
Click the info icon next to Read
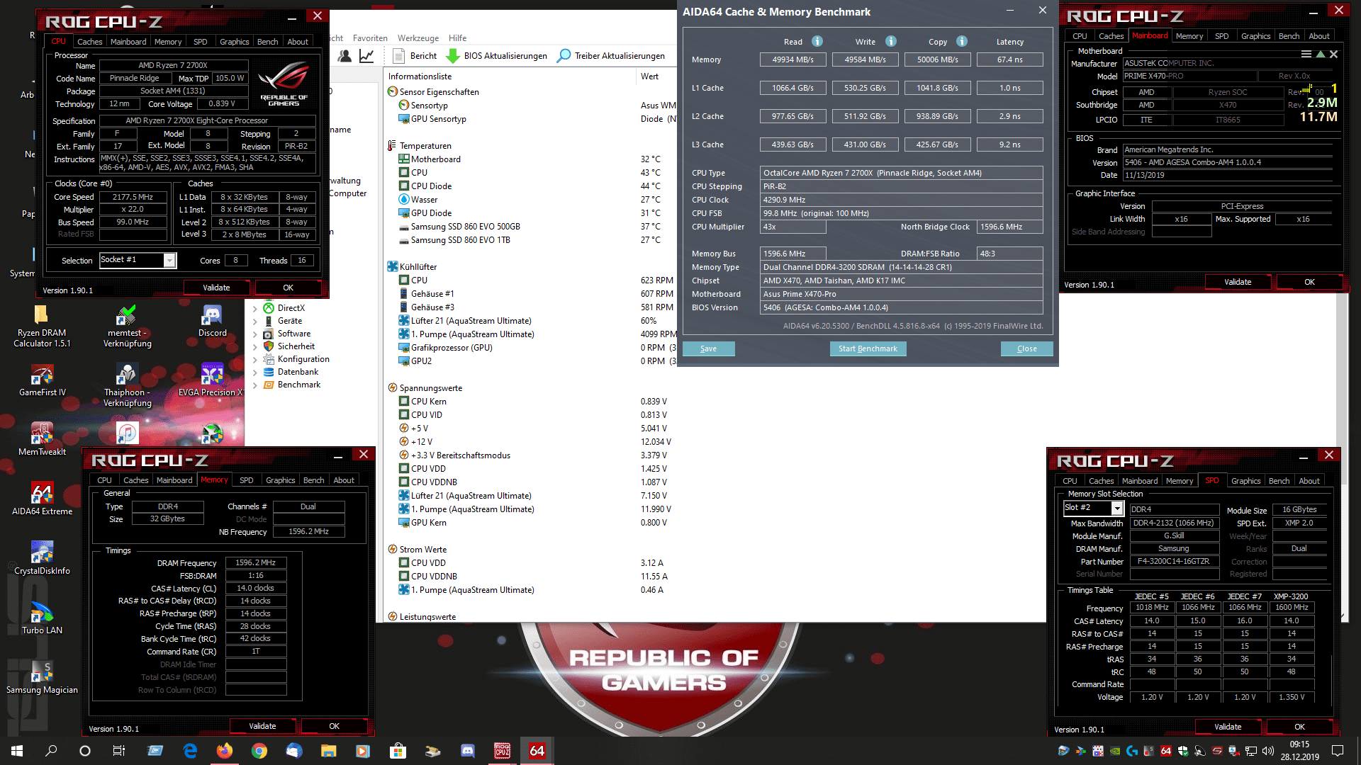(817, 41)
